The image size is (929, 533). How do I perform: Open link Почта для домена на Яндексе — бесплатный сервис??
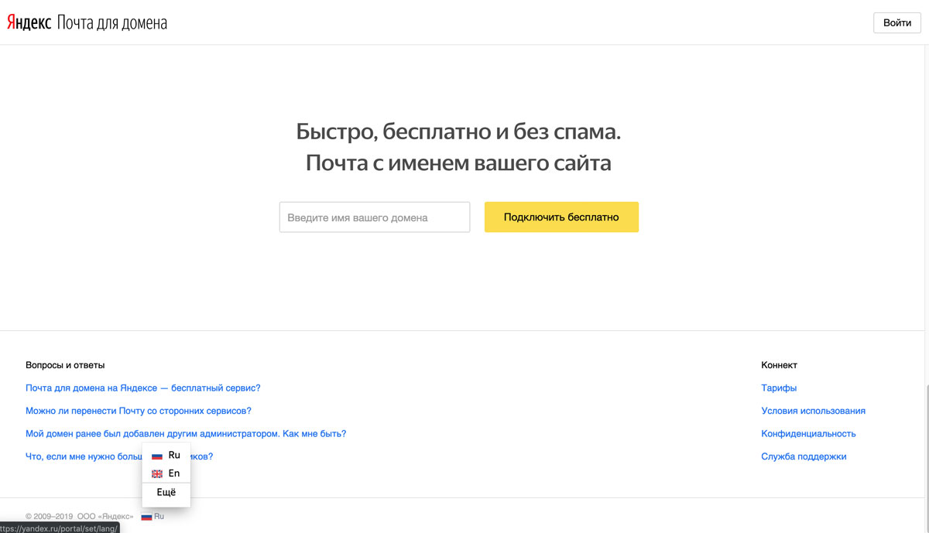tap(143, 388)
